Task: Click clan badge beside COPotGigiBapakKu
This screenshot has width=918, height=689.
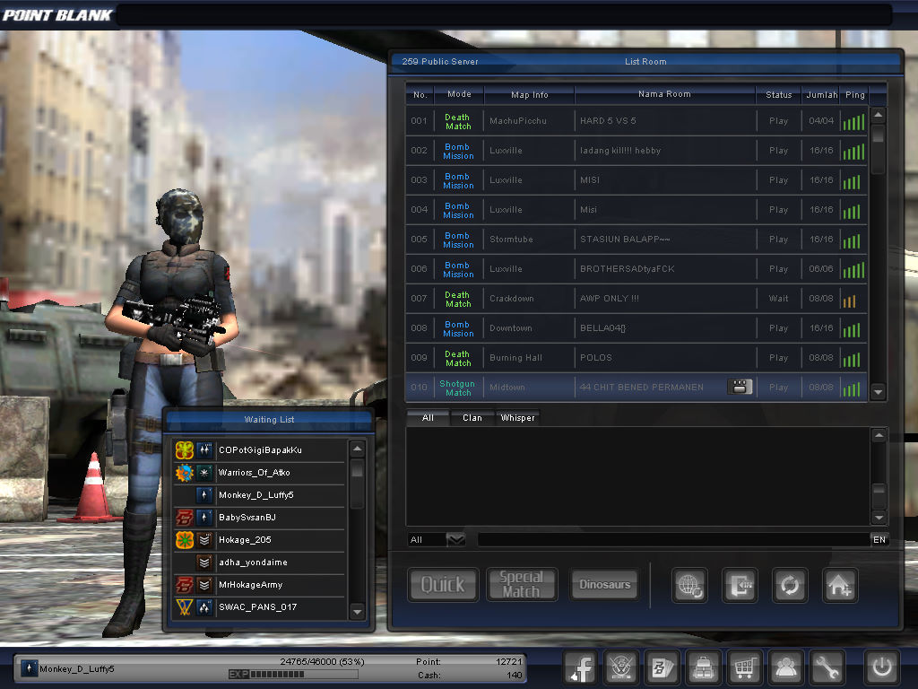Action: [x=184, y=450]
